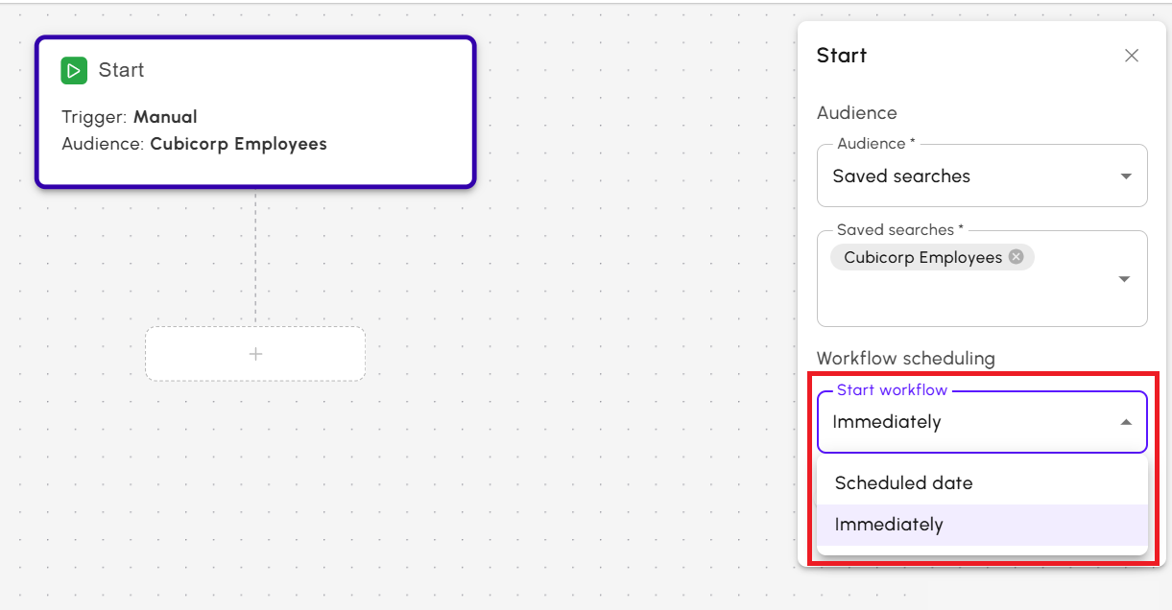The image size is (1172, 610).
Task: Click the Cubicorp Employees chip label
Action: (x=922, y=257)
